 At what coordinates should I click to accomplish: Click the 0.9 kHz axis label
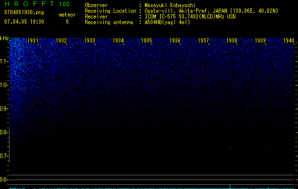pos(4,109)
